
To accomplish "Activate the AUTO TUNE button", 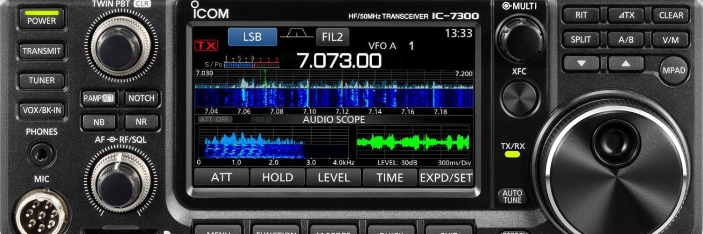I will 512,196.
